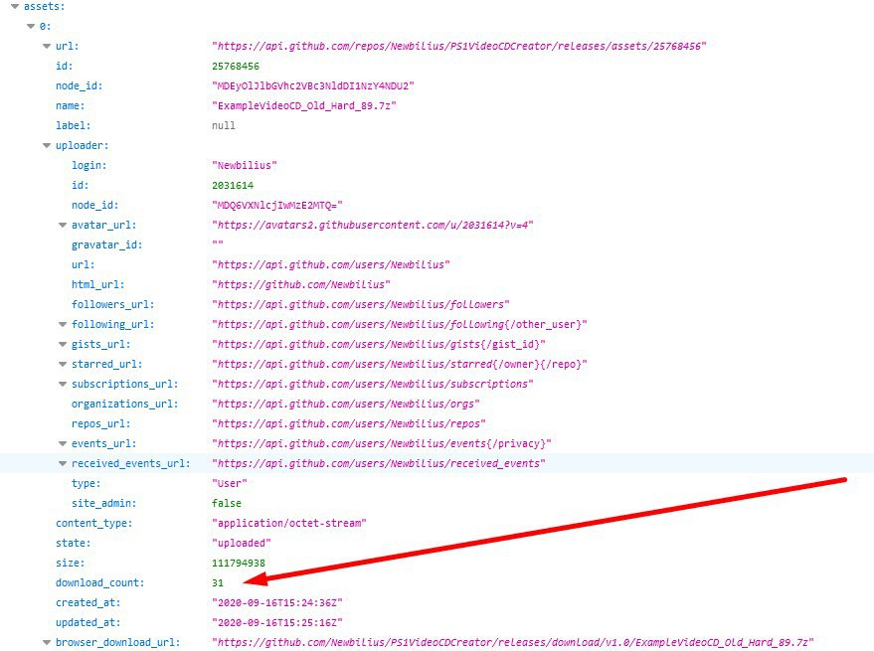Image resolution: width=874 pixels, height=651 pixels.
Task: Select the login value "Newbilius"
Action: pos(245,166)
